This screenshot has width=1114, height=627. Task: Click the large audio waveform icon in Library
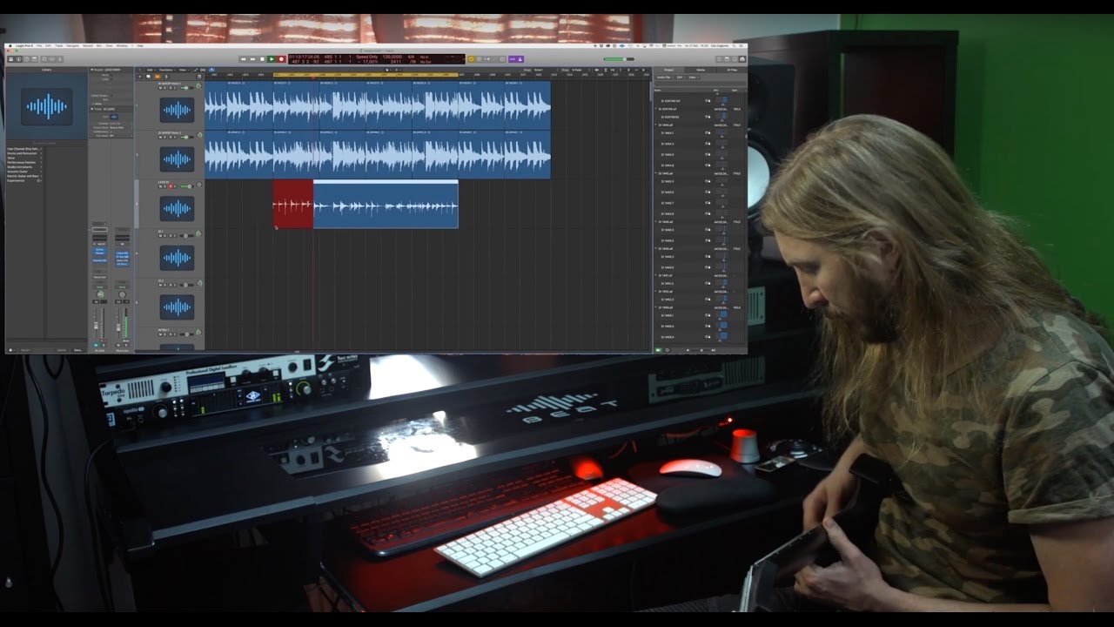[47, 106]
